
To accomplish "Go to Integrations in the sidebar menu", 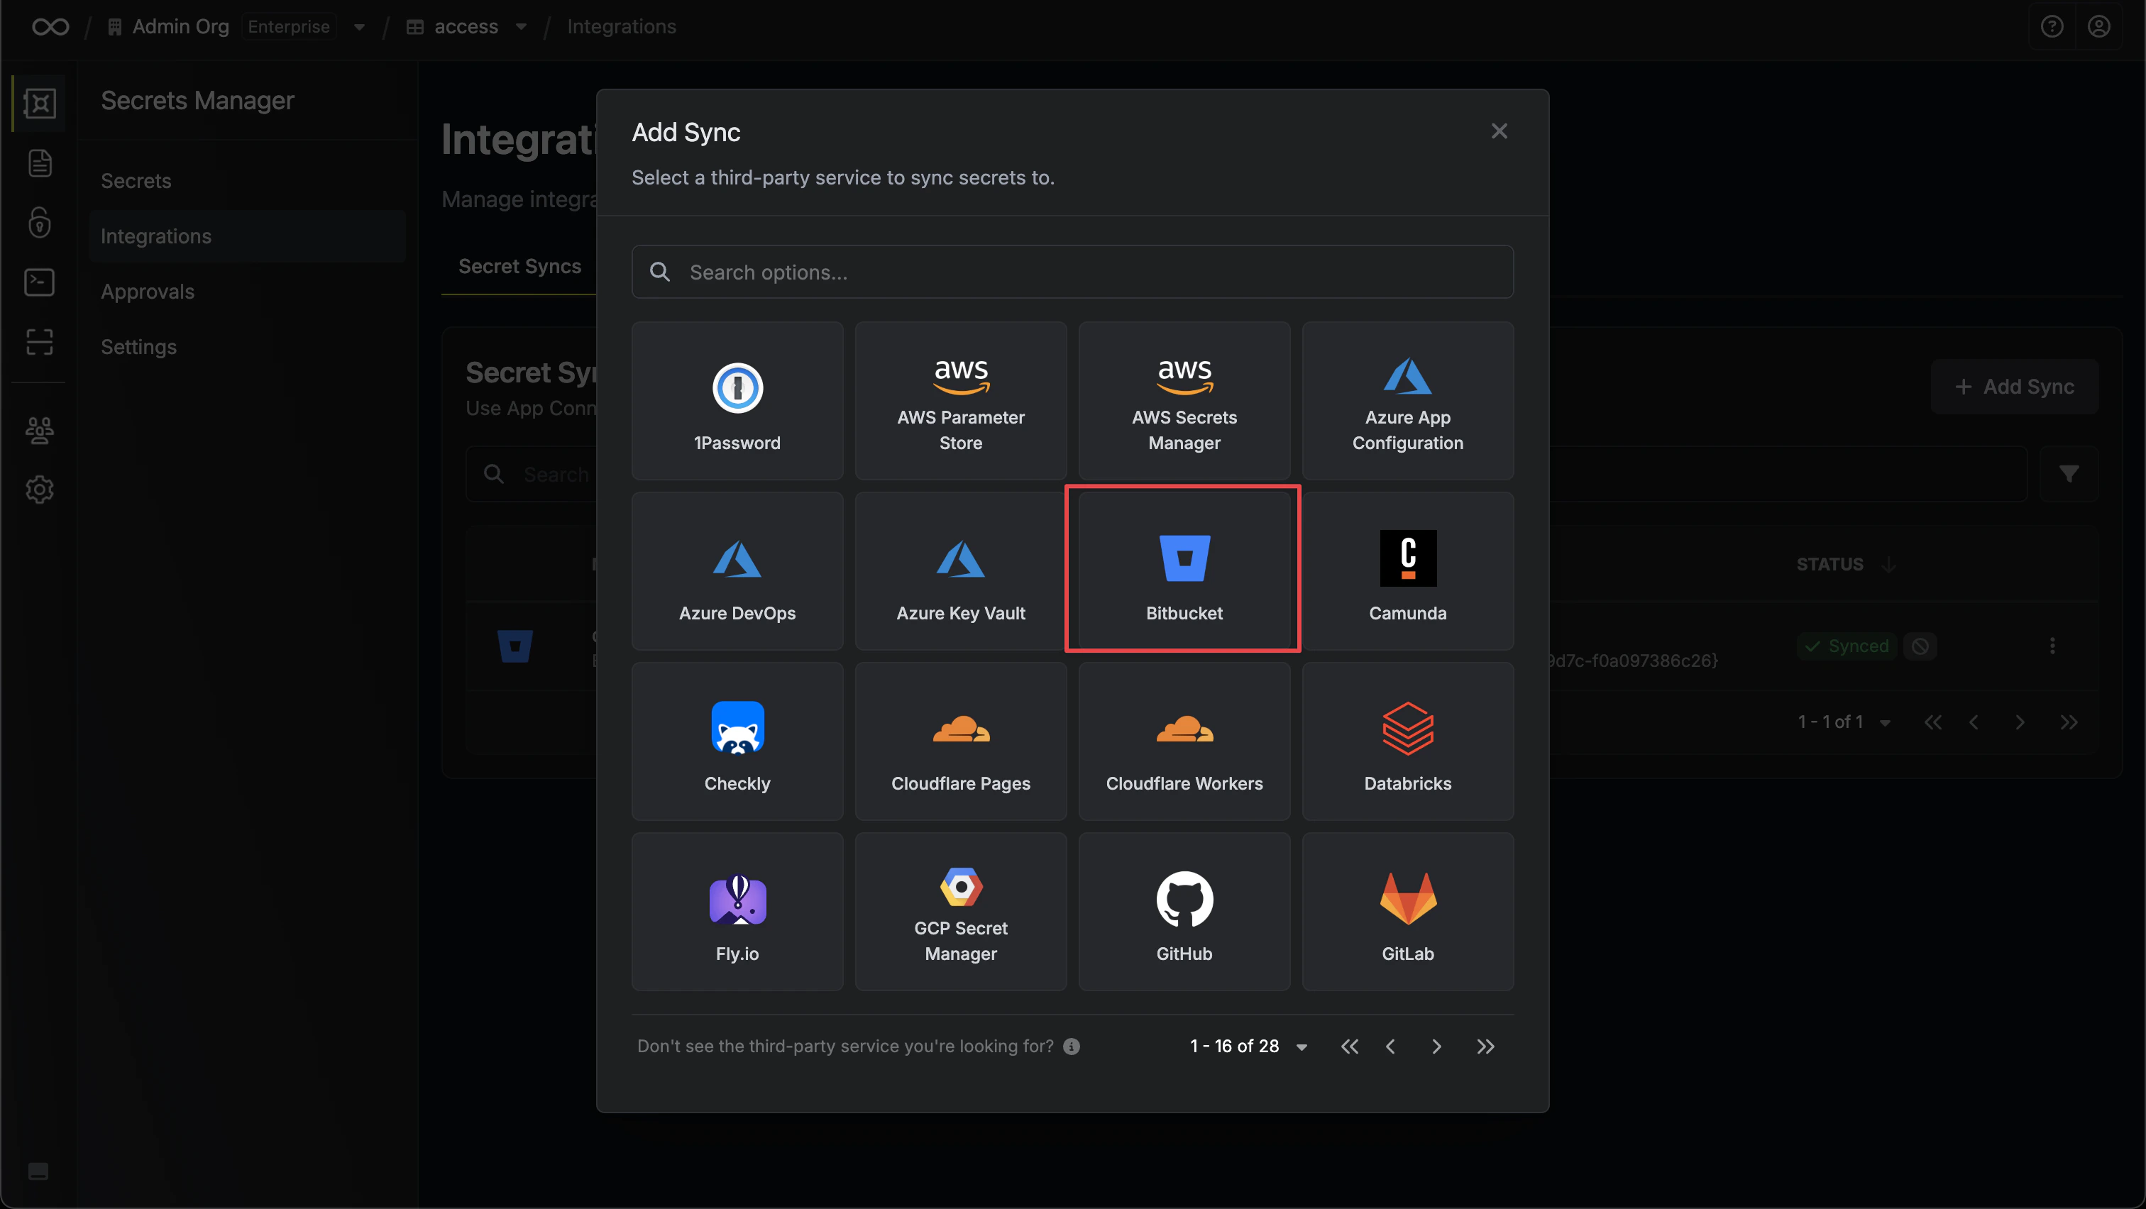I will click(246, 236).
